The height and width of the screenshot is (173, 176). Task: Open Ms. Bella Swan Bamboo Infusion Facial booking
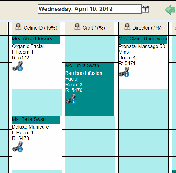pos(89,89)
